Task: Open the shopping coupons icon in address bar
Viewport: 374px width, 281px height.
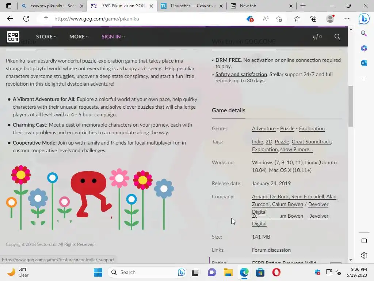Action: coord(250,19)
